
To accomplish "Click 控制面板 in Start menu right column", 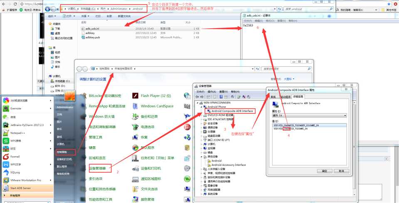I will click(x=66, y=152).
